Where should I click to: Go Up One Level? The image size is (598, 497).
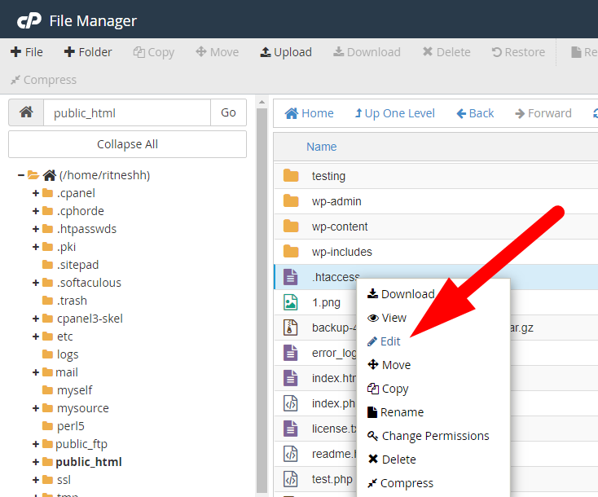[394, 113]
